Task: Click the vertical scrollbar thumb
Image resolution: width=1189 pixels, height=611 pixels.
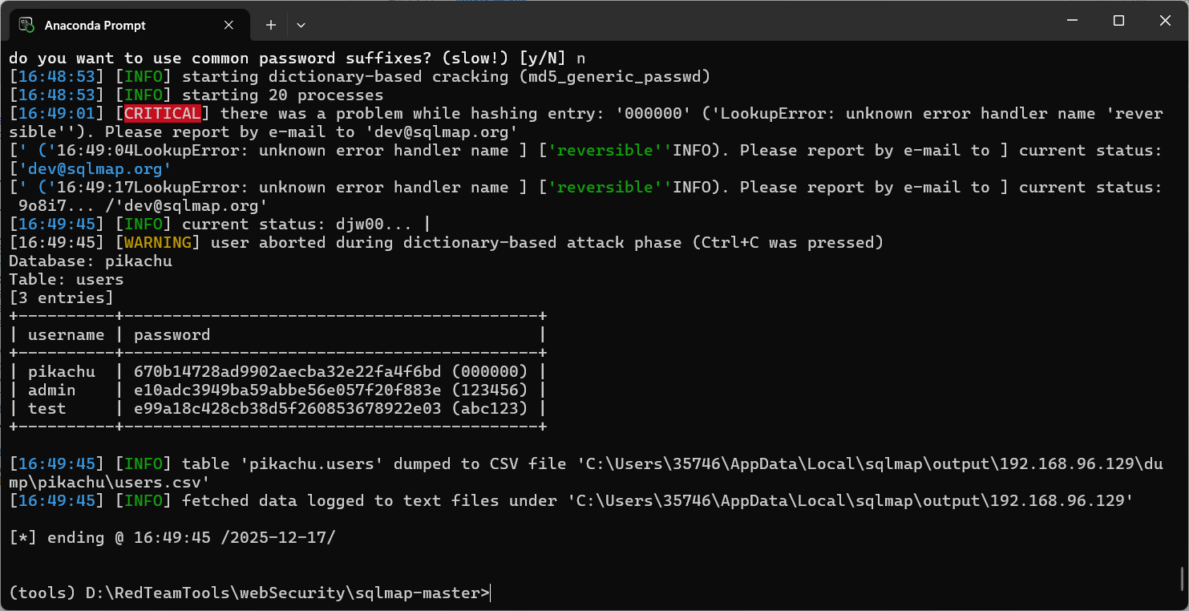Action: click(x=1183, y=577)
